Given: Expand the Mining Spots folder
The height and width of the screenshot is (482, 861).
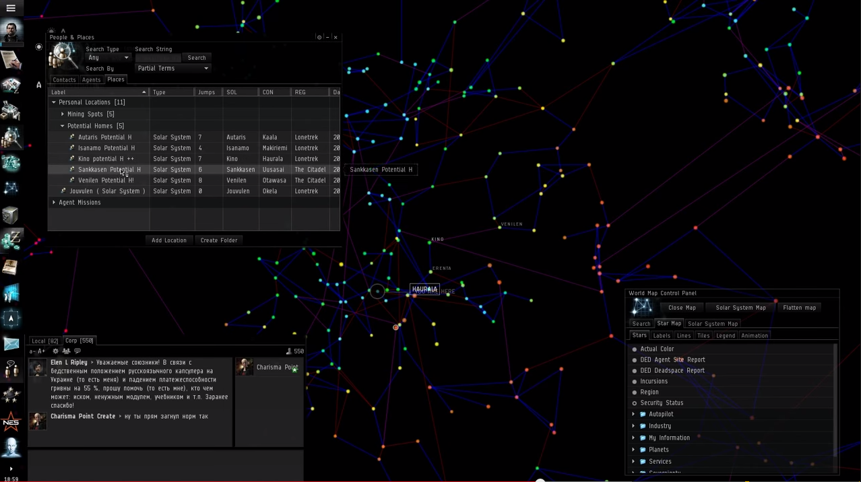Looking at the screenshot, I should tap(63, 114).
